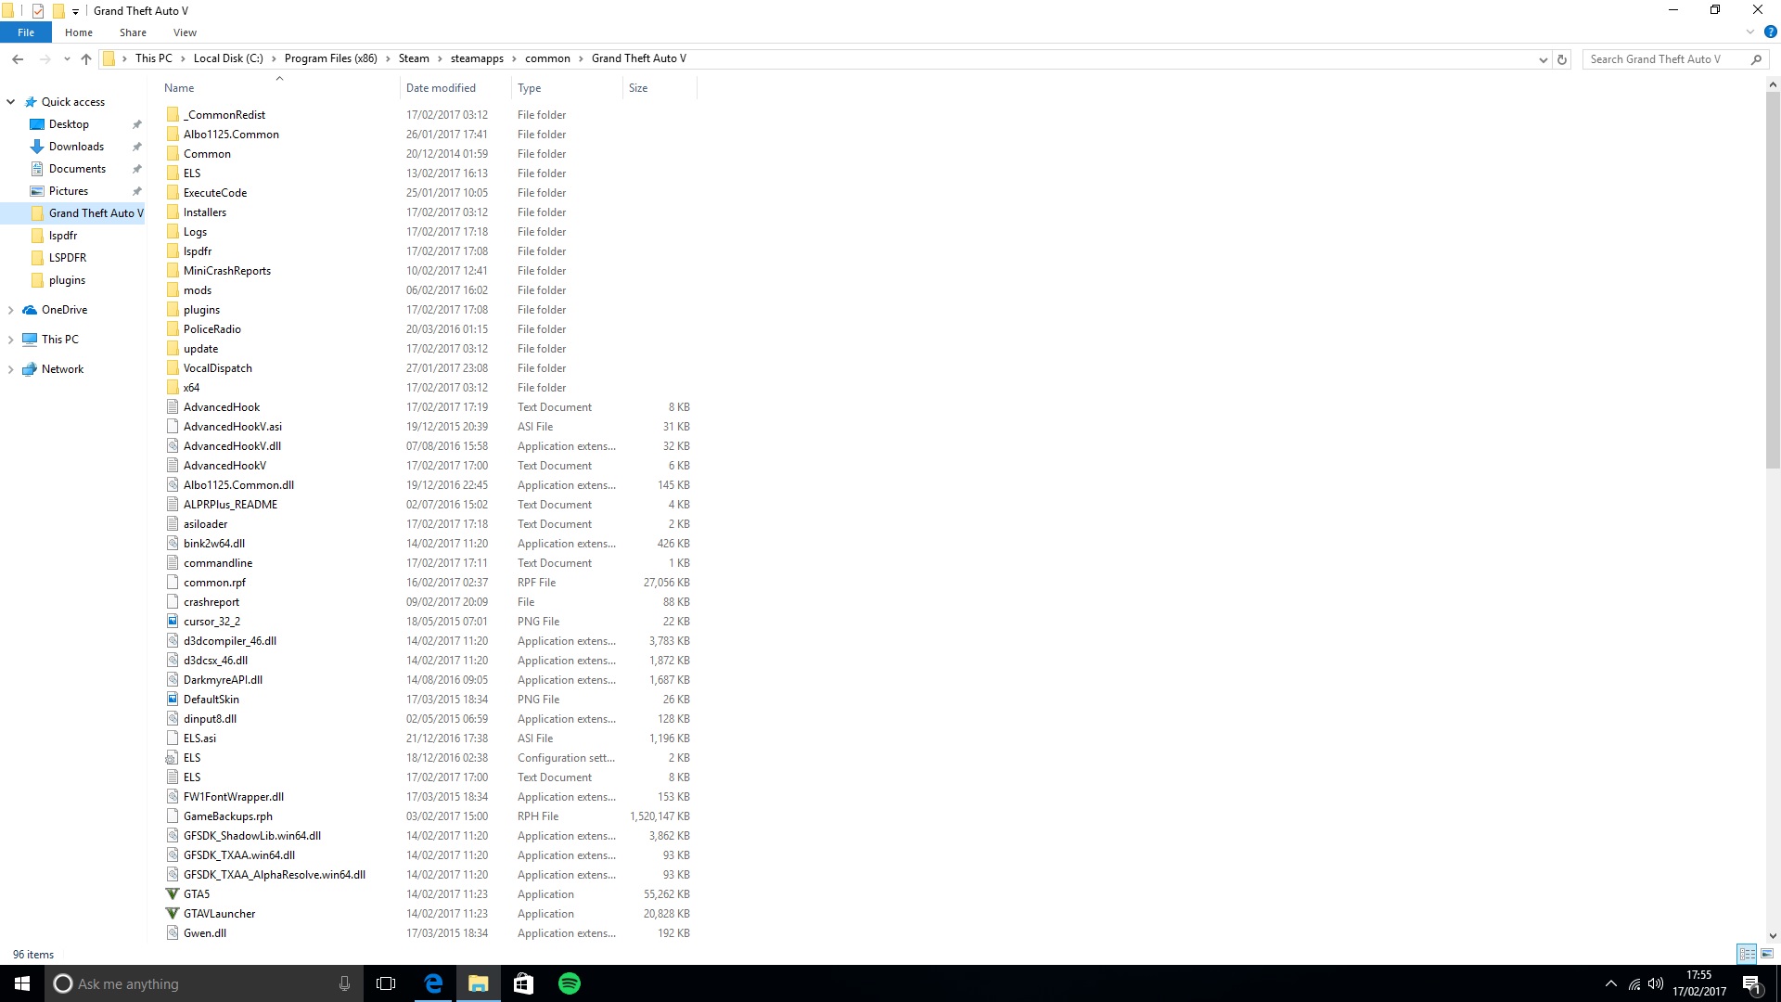
Task: Open Microsoft Edge from the taskbar
Action: click(x=433, y=983)
